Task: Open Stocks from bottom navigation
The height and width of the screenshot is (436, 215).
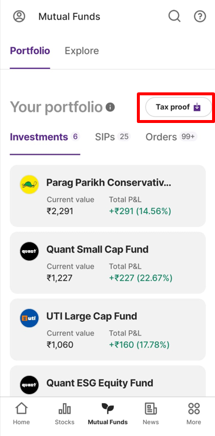Action: pos(65,414)
